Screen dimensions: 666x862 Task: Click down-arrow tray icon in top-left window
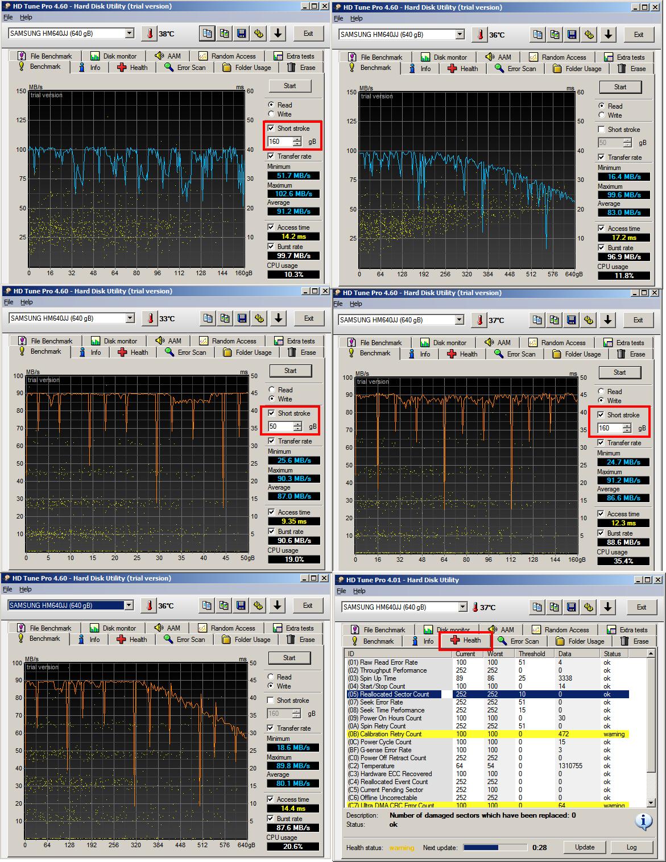278,34
